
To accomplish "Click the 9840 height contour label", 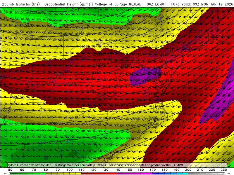I will (x=67, y=35).
